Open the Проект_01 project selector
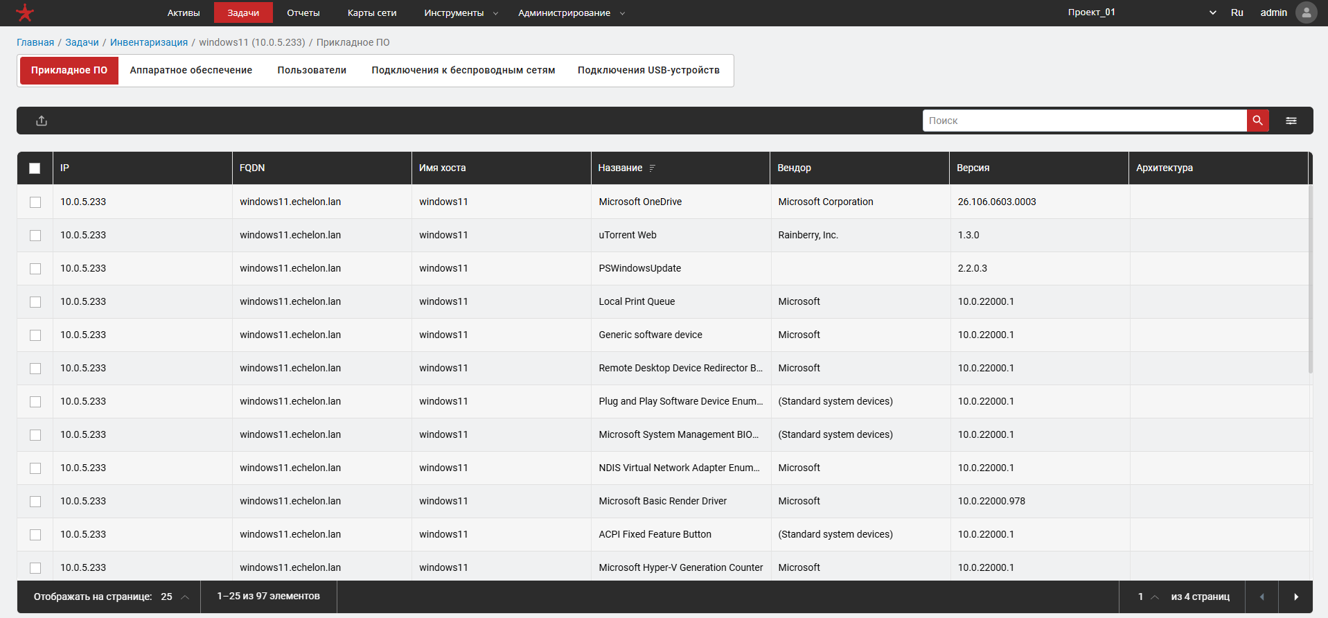Image resolution: width=1328 pixels, height=618 pixels. pos(1142,12)
